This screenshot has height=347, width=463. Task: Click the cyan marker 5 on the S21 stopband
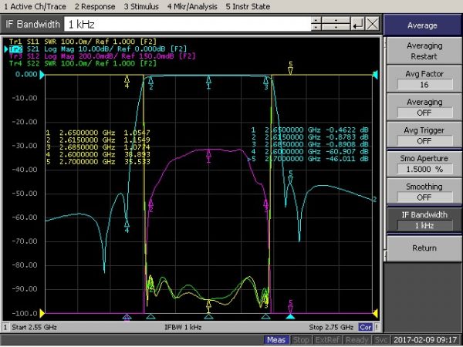[x=290, y=177]
